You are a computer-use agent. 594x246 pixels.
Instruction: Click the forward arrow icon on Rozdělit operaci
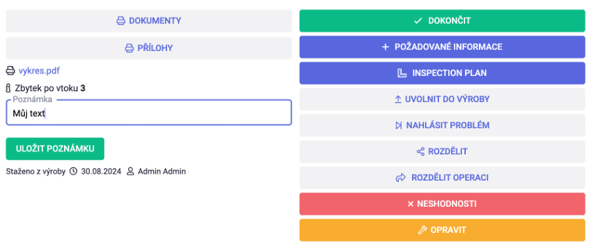pos(401,178)
